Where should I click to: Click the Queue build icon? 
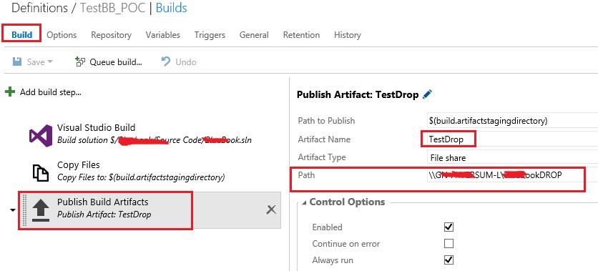pos(80,61)
